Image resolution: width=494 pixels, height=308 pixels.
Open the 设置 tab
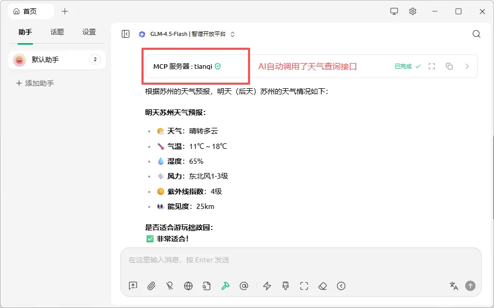(x=89, y=32)
